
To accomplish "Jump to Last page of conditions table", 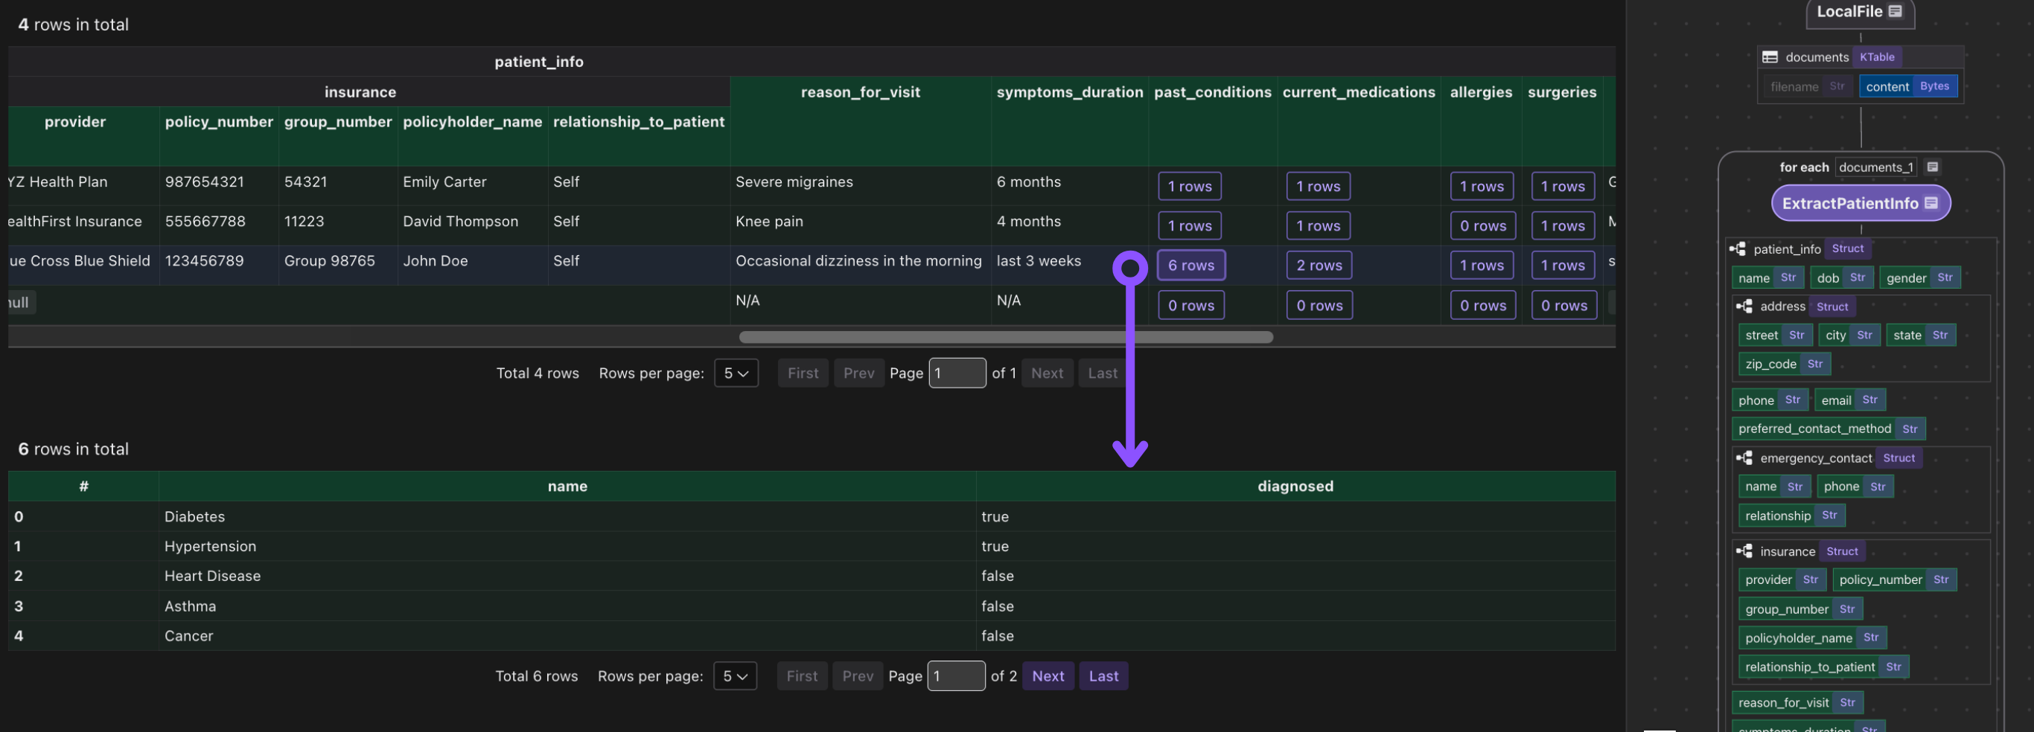I will click(x=1103, y=676).
